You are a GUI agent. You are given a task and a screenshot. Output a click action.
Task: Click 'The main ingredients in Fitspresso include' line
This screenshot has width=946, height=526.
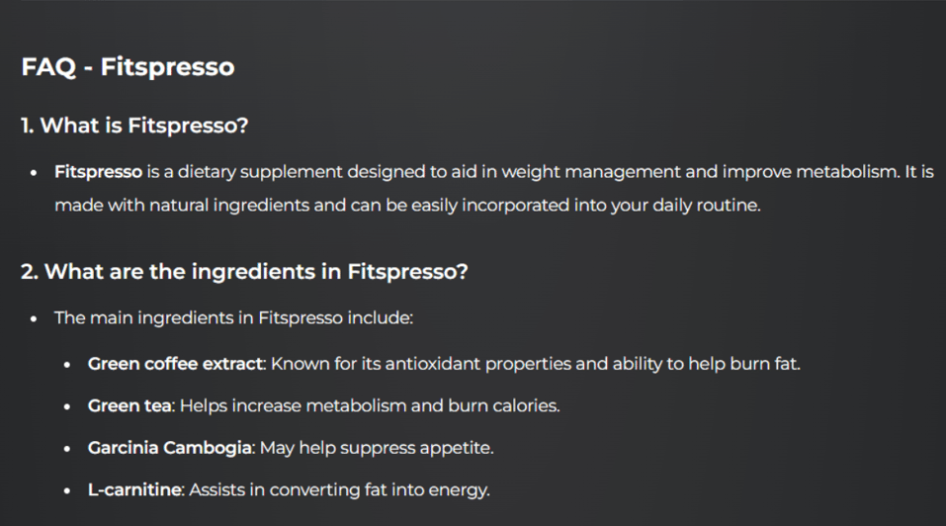click(x=233, y=318)
